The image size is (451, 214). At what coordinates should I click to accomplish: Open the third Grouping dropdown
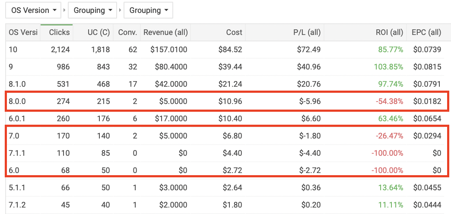coord(148,10)
